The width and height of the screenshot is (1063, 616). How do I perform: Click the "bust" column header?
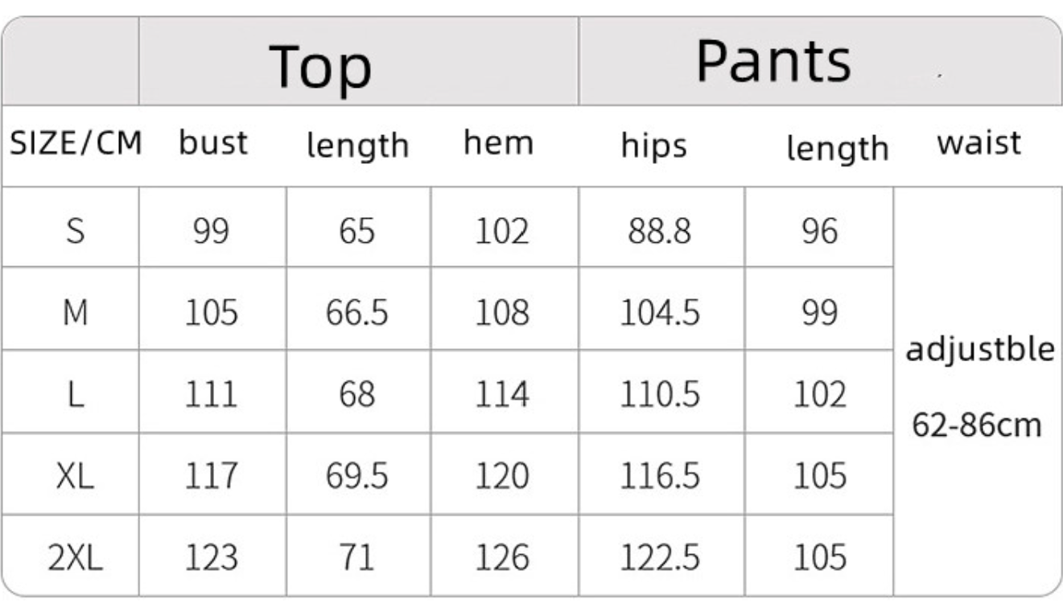point(213,144)
